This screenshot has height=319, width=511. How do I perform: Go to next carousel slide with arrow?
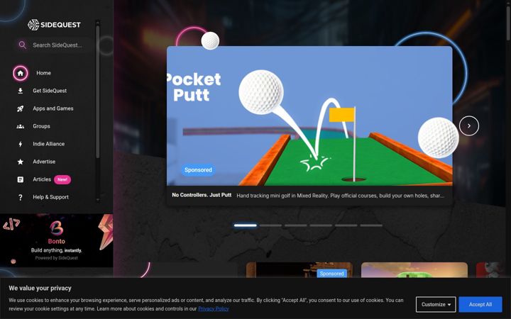[469, 125]
